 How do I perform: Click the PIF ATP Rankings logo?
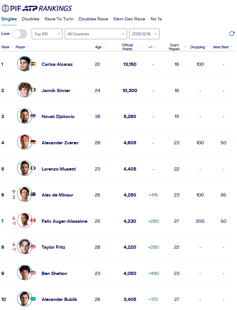pyautogui.click(x=37, y=8)
